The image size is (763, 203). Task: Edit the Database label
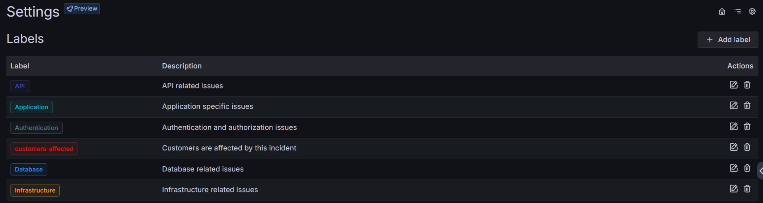click(734, 168)
